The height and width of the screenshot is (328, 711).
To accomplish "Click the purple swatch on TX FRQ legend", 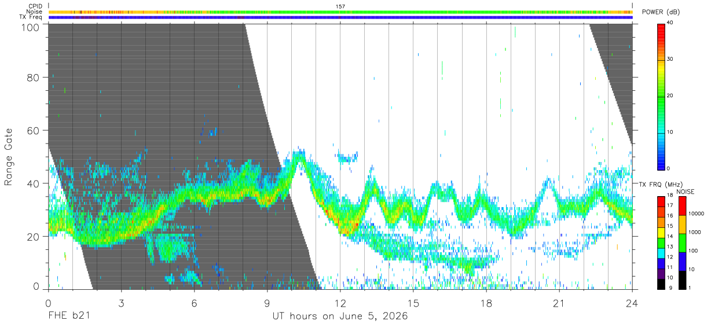I will coord(661,274).
